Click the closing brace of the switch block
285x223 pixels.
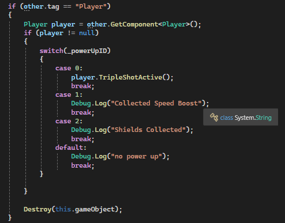42,173
